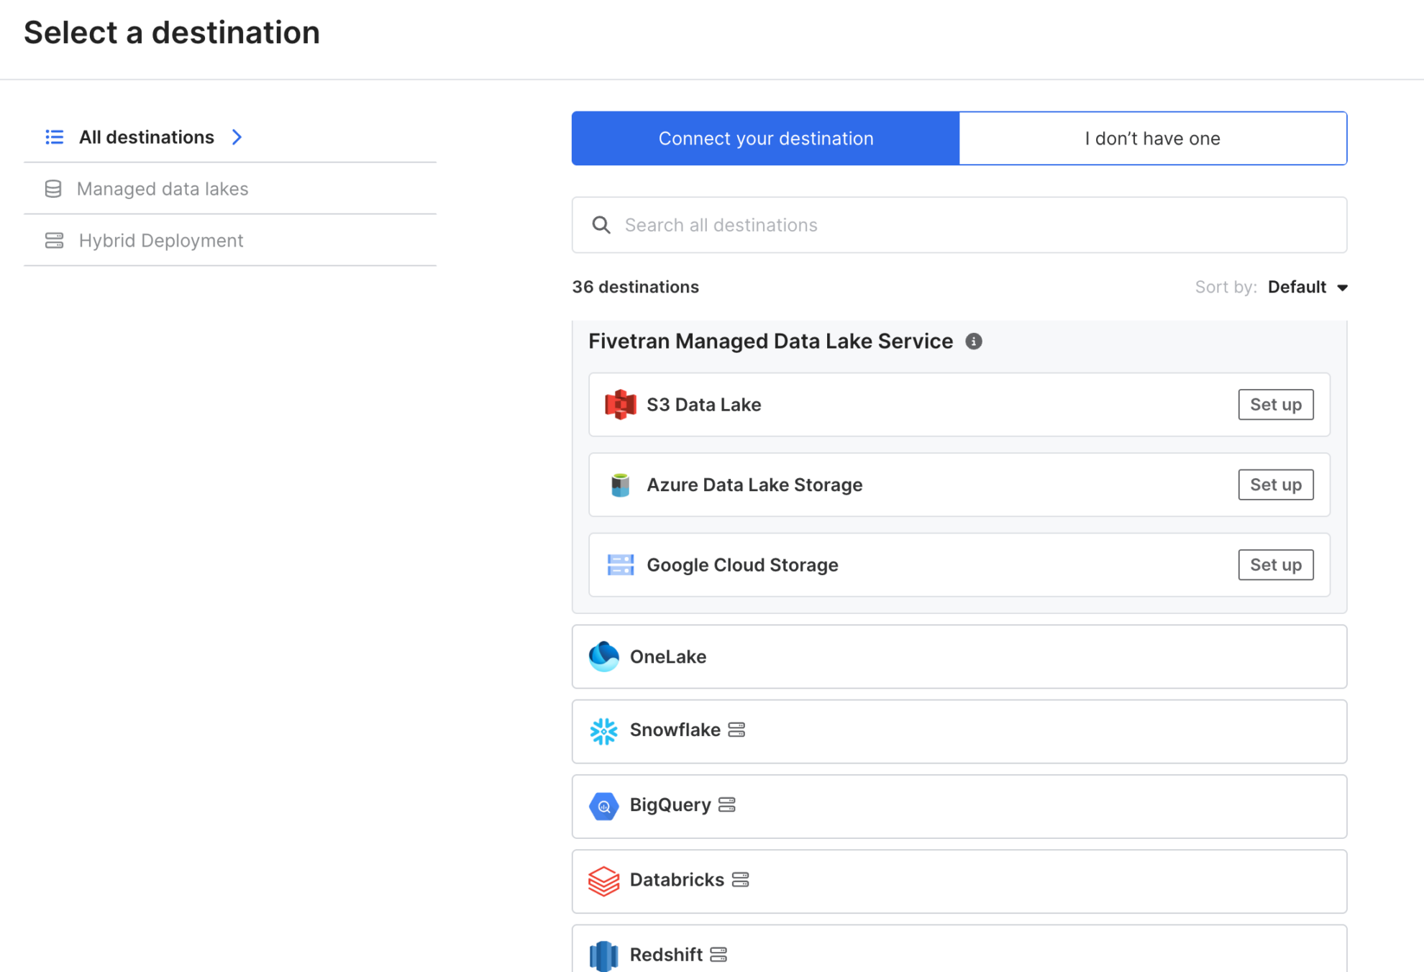Click info icon beside Fivetran Managed Data Lake Service
The width and height of the screenshot is (1424, 972).
tap(974, 341)
